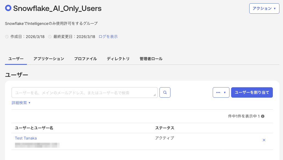Screen dimensions: 283x160
Task: Click the ユーザーを割り当て button
Action: (252, 93)
